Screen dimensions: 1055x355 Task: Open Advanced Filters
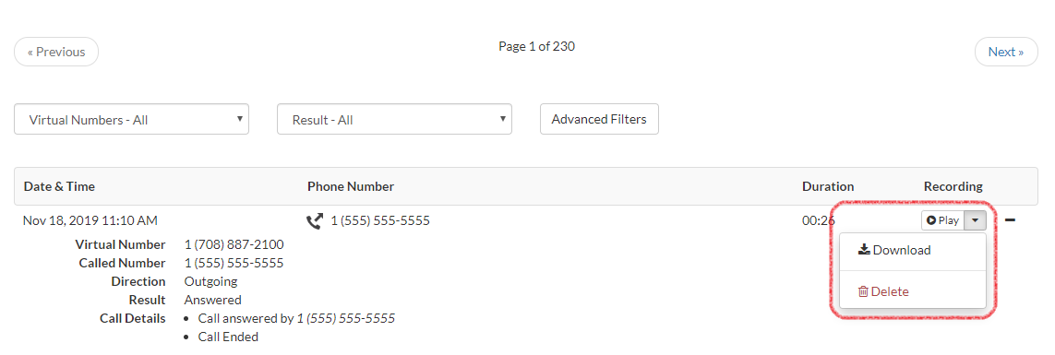point(599,119)
